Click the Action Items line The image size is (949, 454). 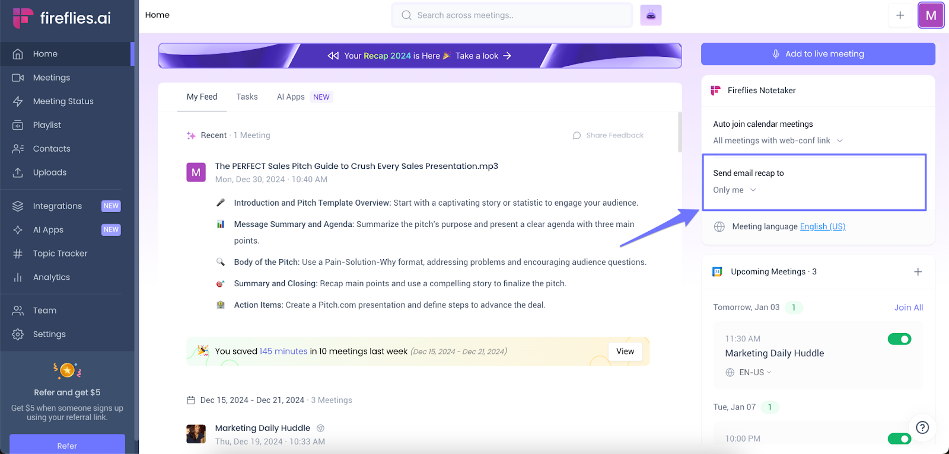381,305
